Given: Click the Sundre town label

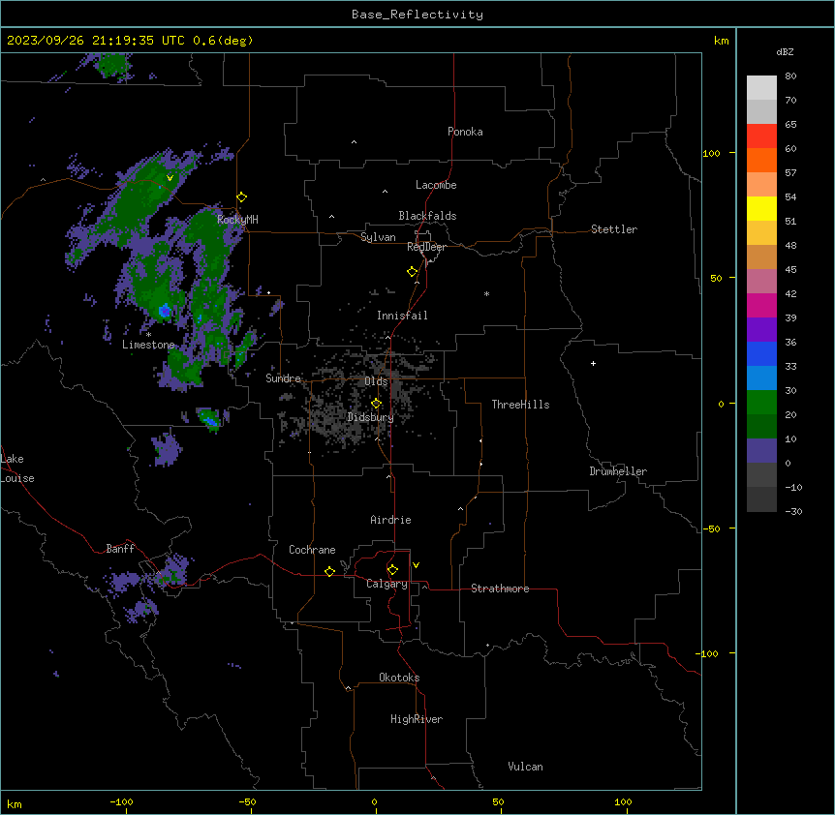Looking at the screenshot, I should 283,378.
